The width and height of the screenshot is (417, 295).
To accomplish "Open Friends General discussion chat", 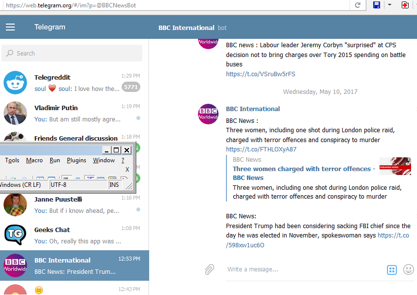I will coord(76,138).
